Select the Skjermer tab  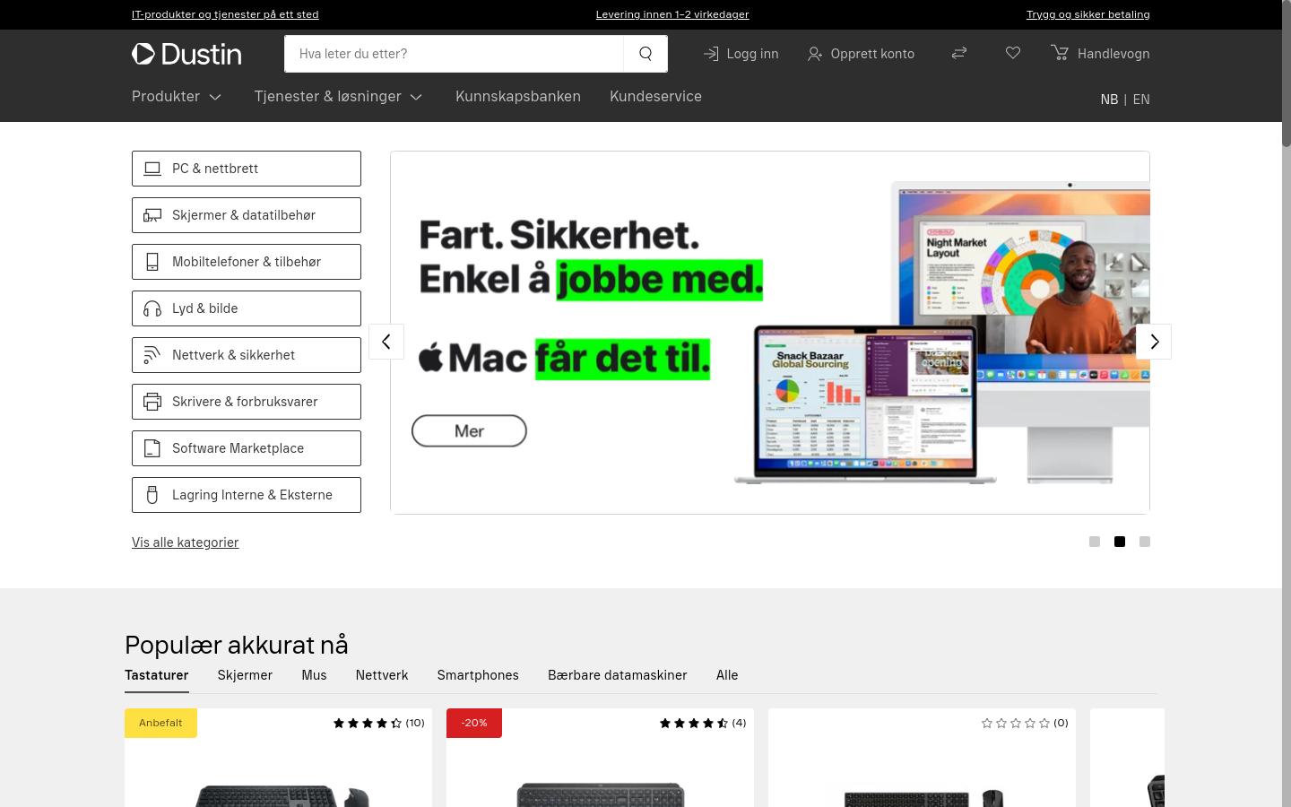[245, 675]
